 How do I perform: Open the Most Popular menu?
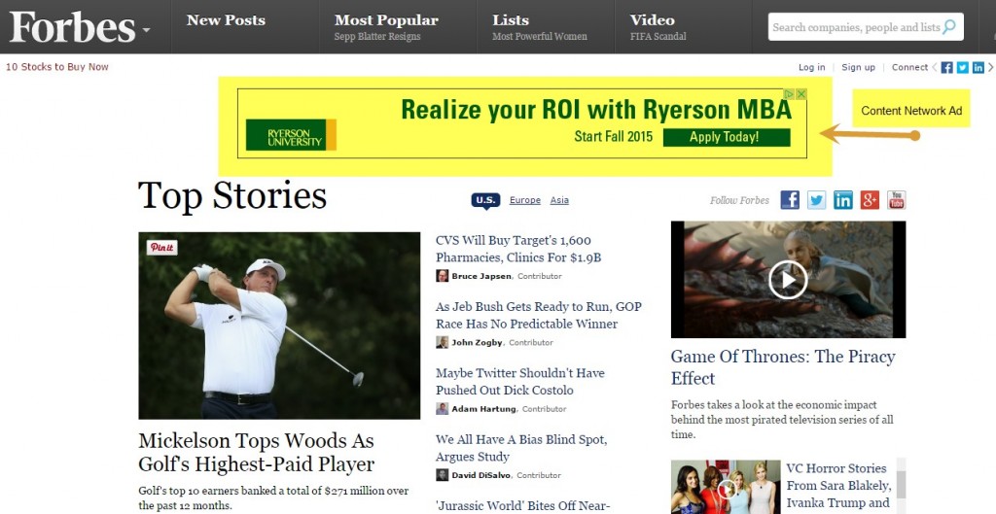pyautogui.click(x=386, y=20)
